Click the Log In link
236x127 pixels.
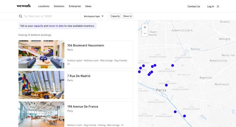[211, 7]
